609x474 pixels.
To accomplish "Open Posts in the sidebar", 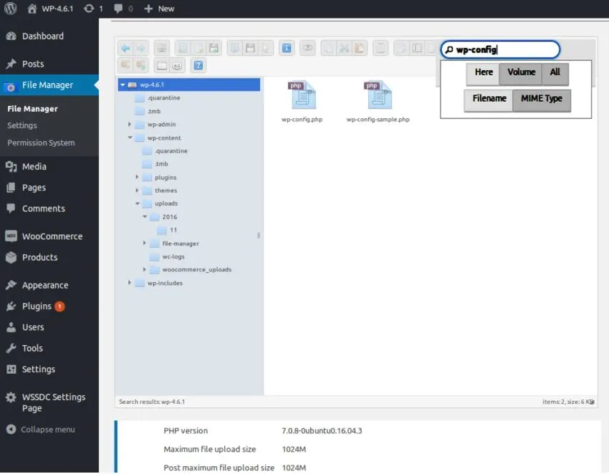I will point(49,64).
